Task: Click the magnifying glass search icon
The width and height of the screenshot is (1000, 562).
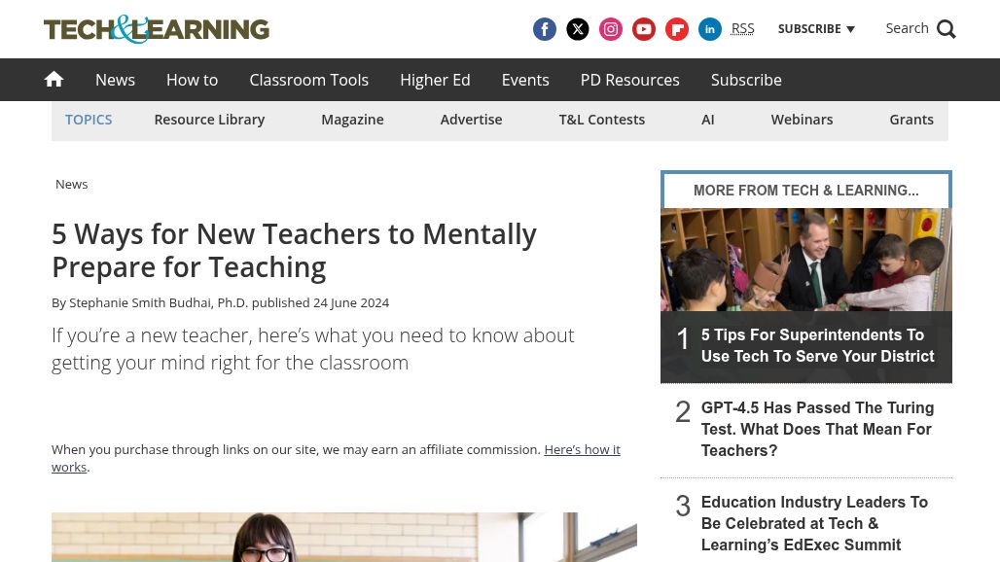Action: click(946, 29)
